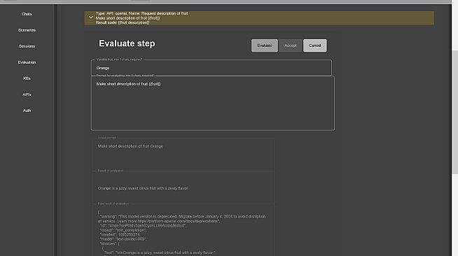
Task: Select the Evaluation sidebar item
Action: tap(27, 62)
